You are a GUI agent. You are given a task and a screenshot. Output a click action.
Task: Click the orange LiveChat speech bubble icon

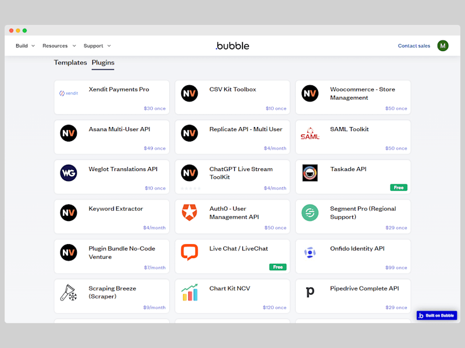tap(189, 252)
